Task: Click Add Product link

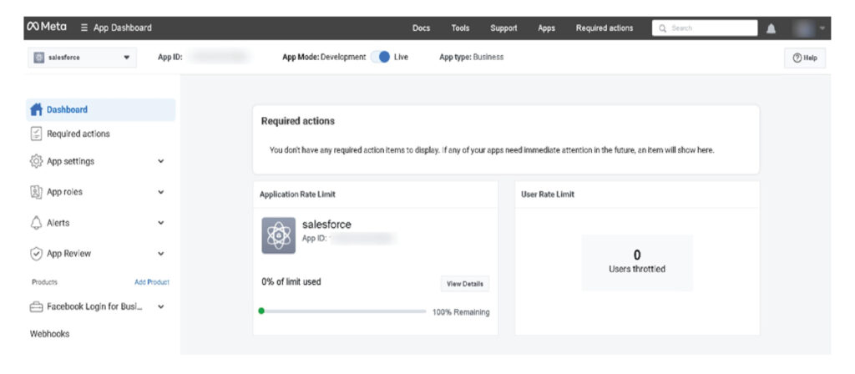Action: tap(152, 282)
